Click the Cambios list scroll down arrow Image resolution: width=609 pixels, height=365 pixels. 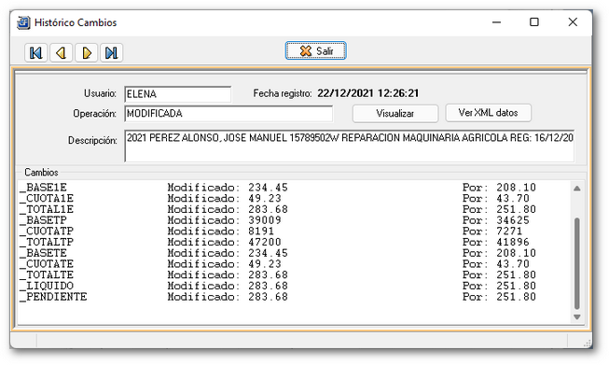576,316
